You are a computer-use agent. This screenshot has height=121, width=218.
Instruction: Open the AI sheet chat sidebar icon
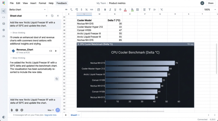(x=4, y=11)
